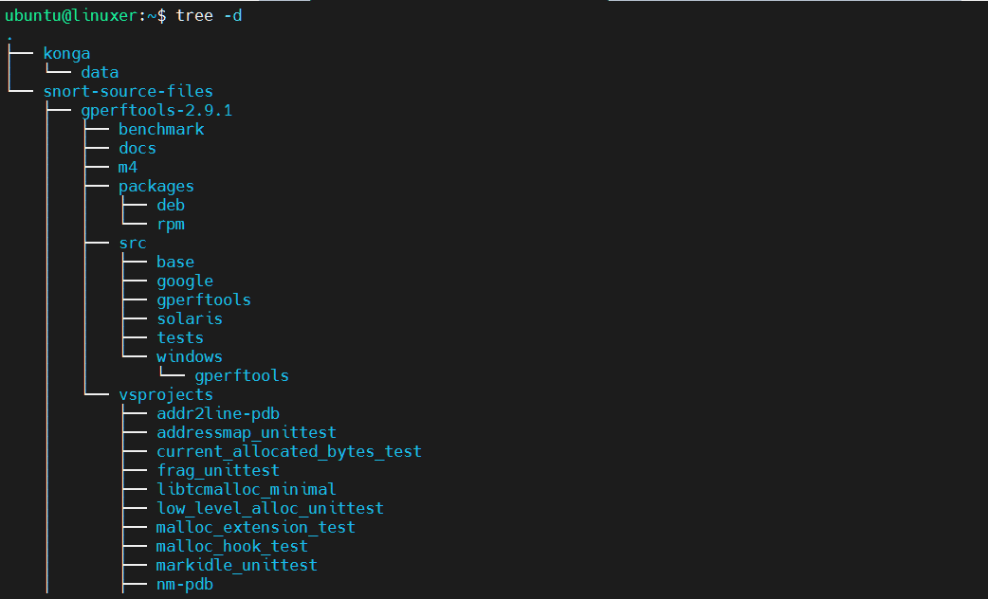Click the nm-pdb folder entry
988x599 pixels.
pyautogui.click(x=185, y=585)
